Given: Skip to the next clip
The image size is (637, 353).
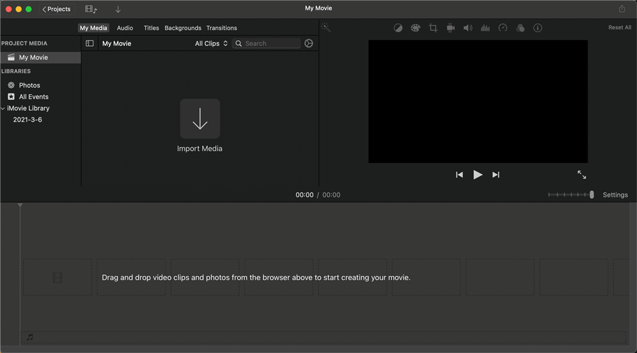Looking at the screenshot, I should (x=495, y=175).
